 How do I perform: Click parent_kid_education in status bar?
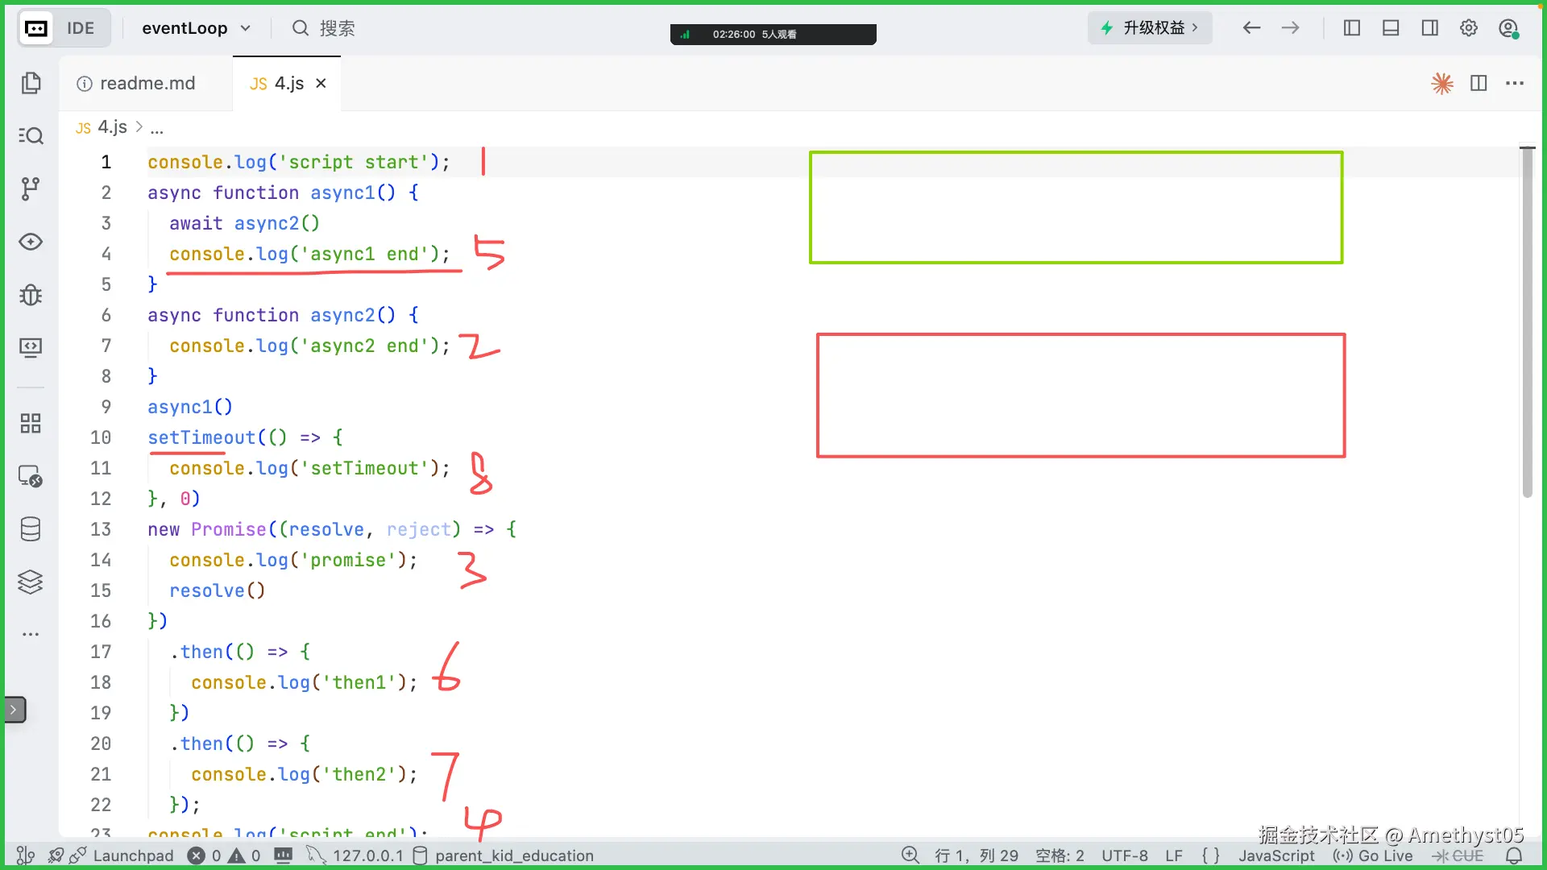[504, 855]
